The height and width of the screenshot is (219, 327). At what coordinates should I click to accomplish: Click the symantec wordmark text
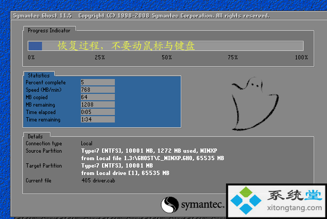pyautogui.click(x=203, y=205)
